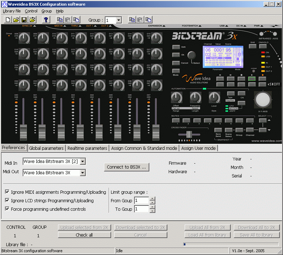Click the hardware Ok button
The image size is (283, 255).
point(176,55)
